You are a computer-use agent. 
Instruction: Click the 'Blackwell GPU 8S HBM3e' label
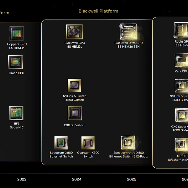click(75, 45)
